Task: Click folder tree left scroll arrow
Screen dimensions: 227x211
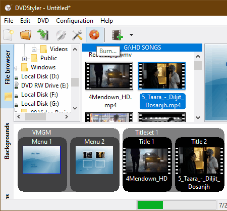Action: [19, 116]
